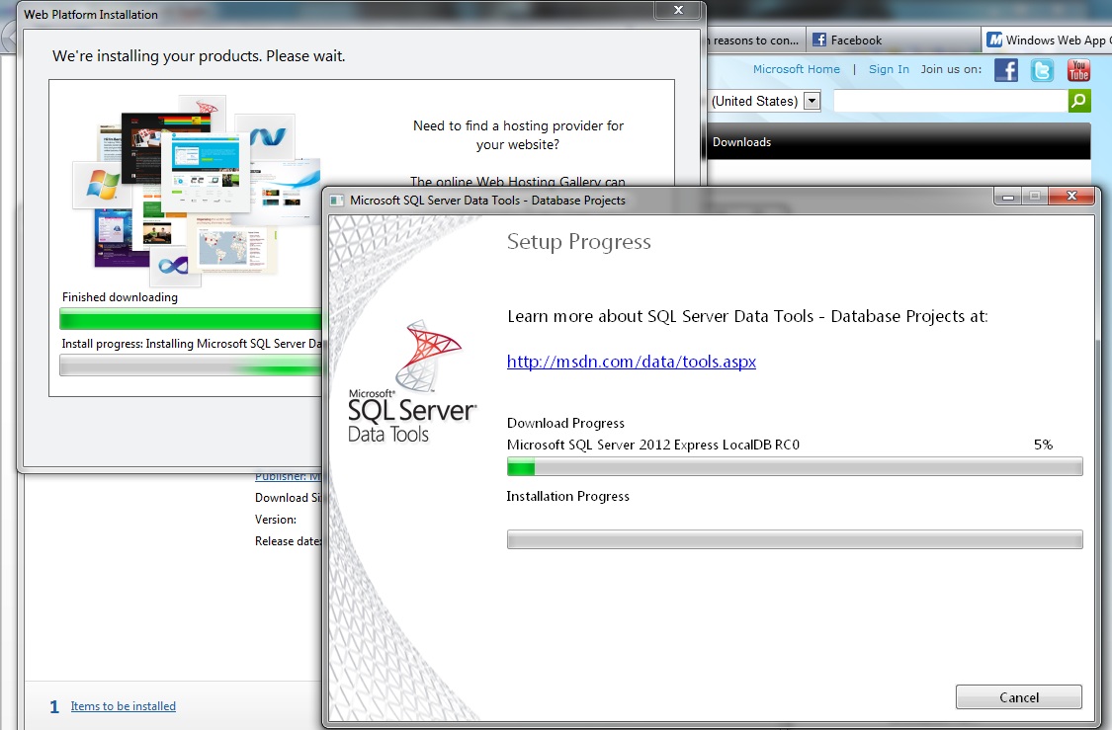Focus the website search input field
This screenshot has height=730, width=1112.
951,101
